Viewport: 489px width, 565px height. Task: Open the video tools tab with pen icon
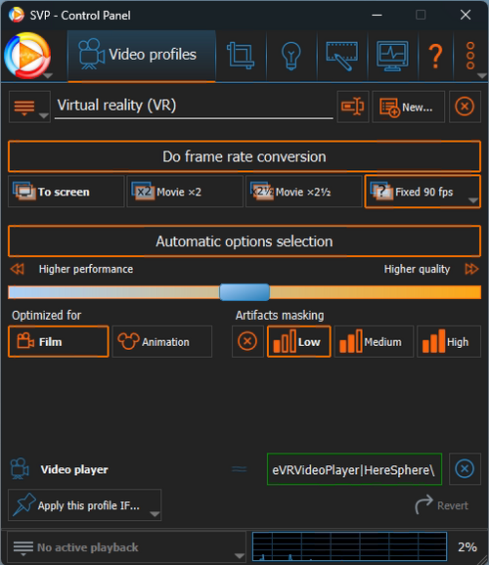pyautogui.click(x=342, y=56)
